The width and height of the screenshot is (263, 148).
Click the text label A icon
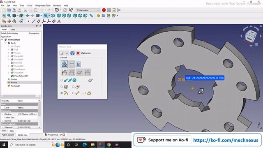point(59,21)
